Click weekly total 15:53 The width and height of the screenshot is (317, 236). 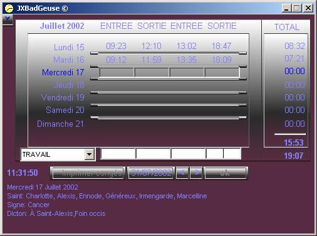pos(294,142)
